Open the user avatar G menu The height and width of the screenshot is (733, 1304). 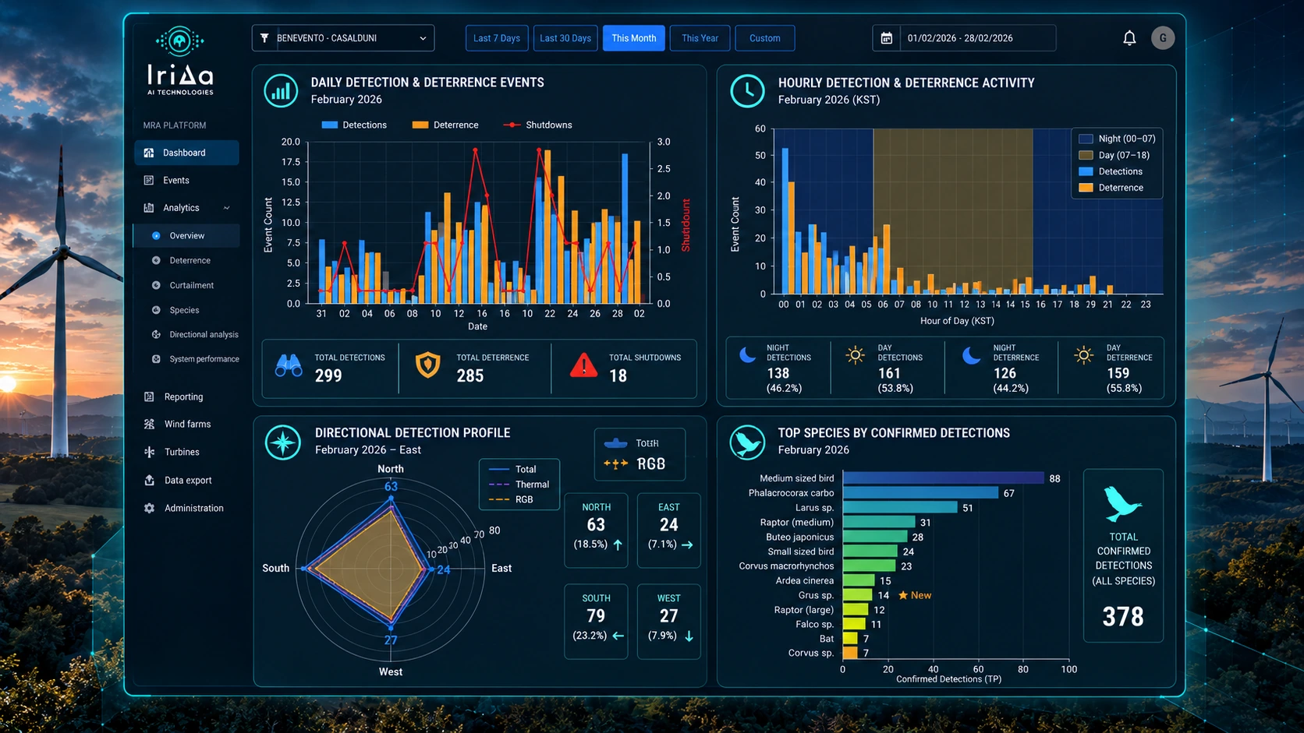coord(1162,37)
